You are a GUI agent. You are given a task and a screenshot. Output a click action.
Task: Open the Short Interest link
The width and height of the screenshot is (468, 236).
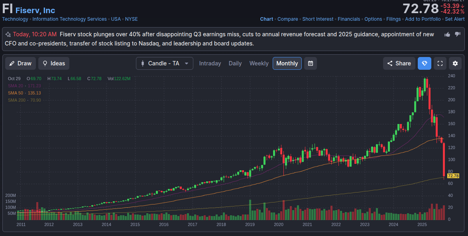coord(318,19)
